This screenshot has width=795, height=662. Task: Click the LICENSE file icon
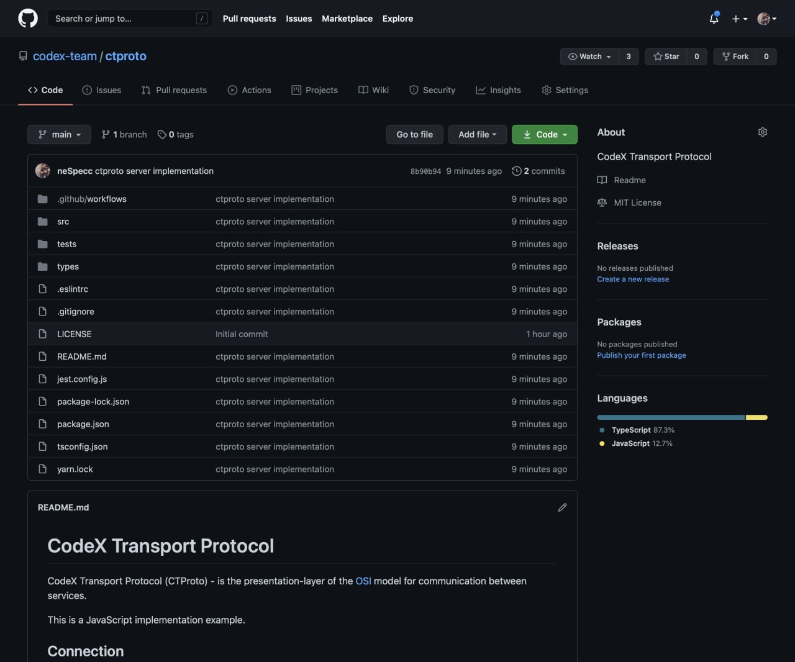pos(43,334)
